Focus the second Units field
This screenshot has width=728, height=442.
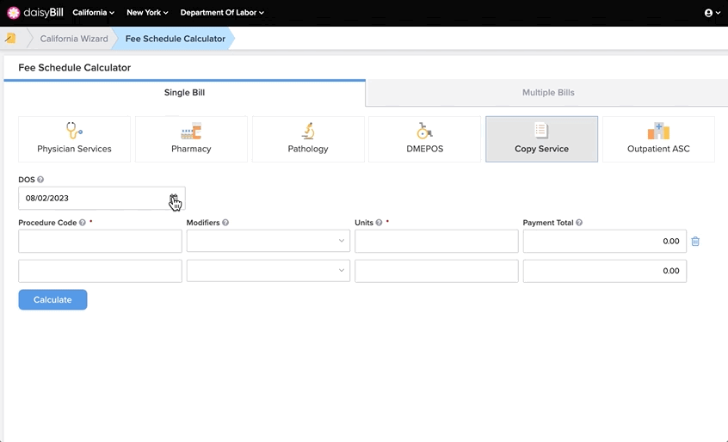coord(436,271)
